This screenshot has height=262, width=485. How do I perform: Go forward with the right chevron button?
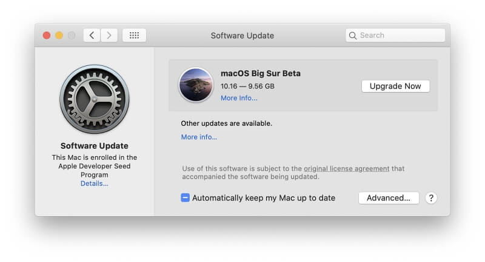(x=109, y=35)
